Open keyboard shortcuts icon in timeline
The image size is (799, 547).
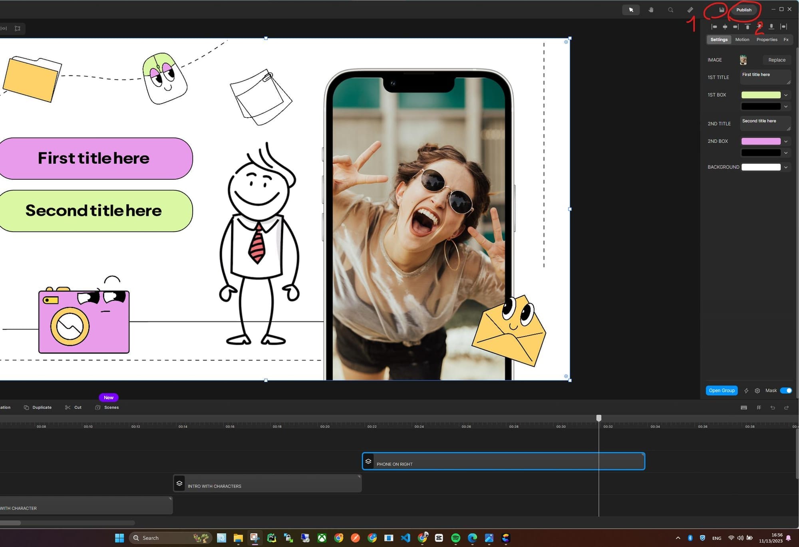pyautogui.click(x=743, y=408)
